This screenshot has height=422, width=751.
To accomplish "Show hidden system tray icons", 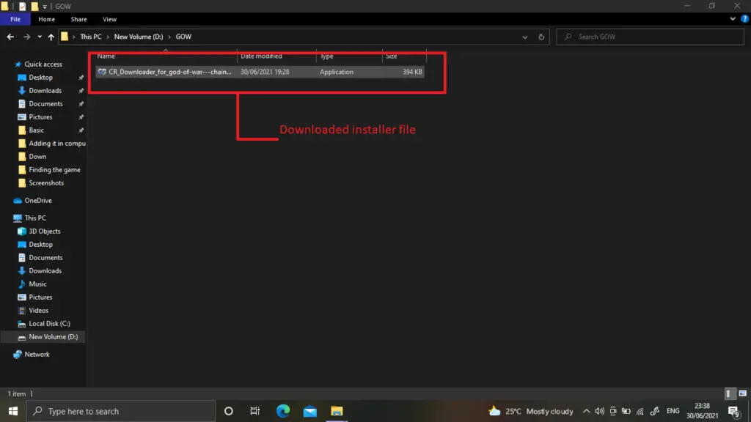I will [x=586, y=411].
